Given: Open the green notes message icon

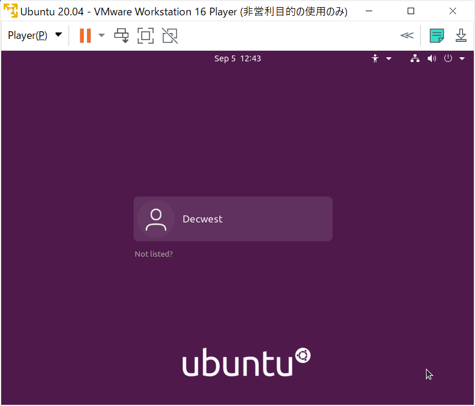Looking at the screenshot, I should [437, 35].
